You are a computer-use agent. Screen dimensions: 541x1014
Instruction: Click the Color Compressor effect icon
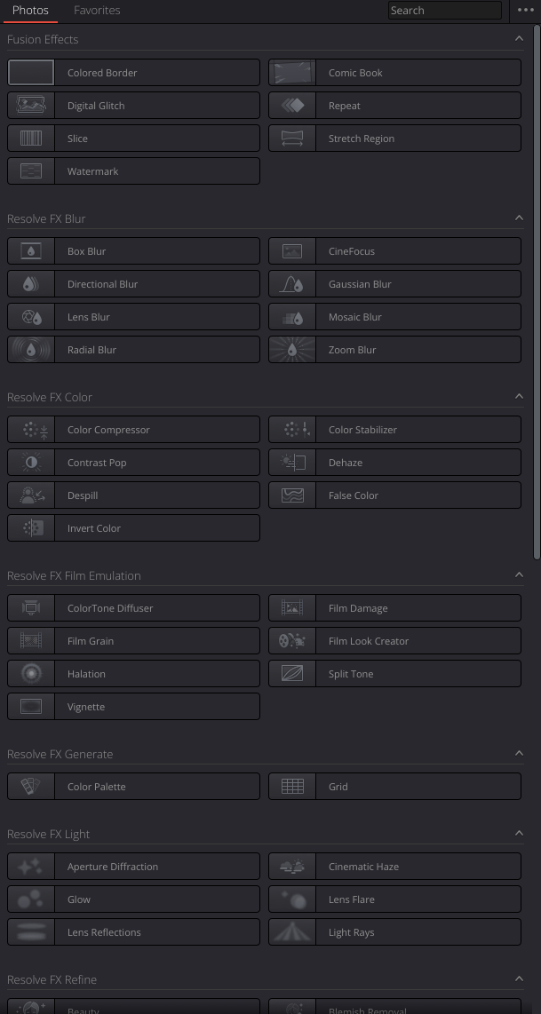pyautogui.click(x=31, y=429)
